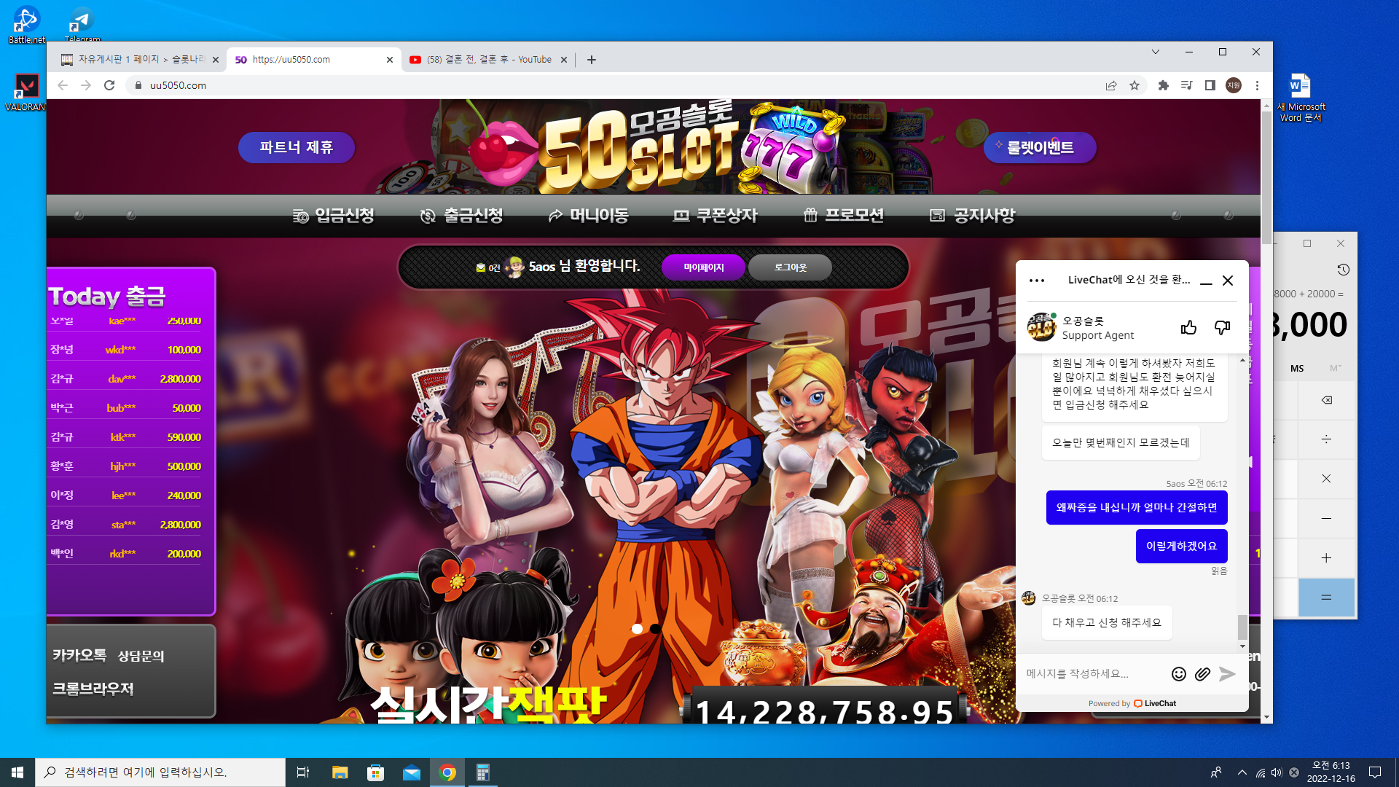Click the Calculator plus key
1399x787 pixels.
pos(1326,558)
